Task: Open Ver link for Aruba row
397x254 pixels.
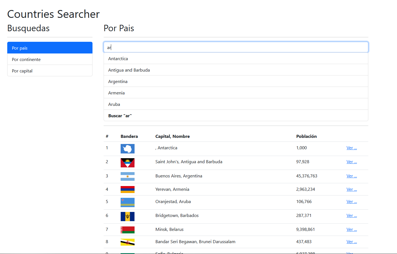Action: click(x=352, y=202)
